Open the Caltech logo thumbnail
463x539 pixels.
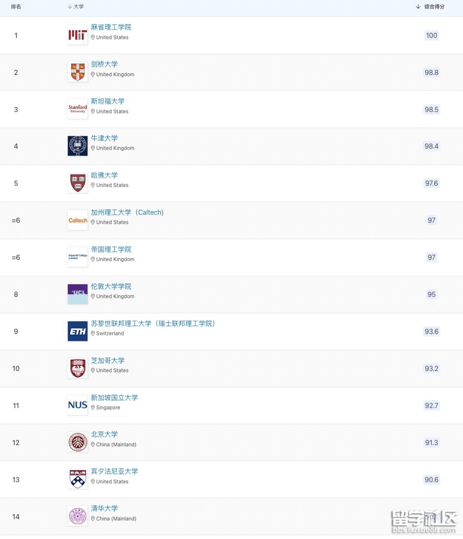pos(78,220)
